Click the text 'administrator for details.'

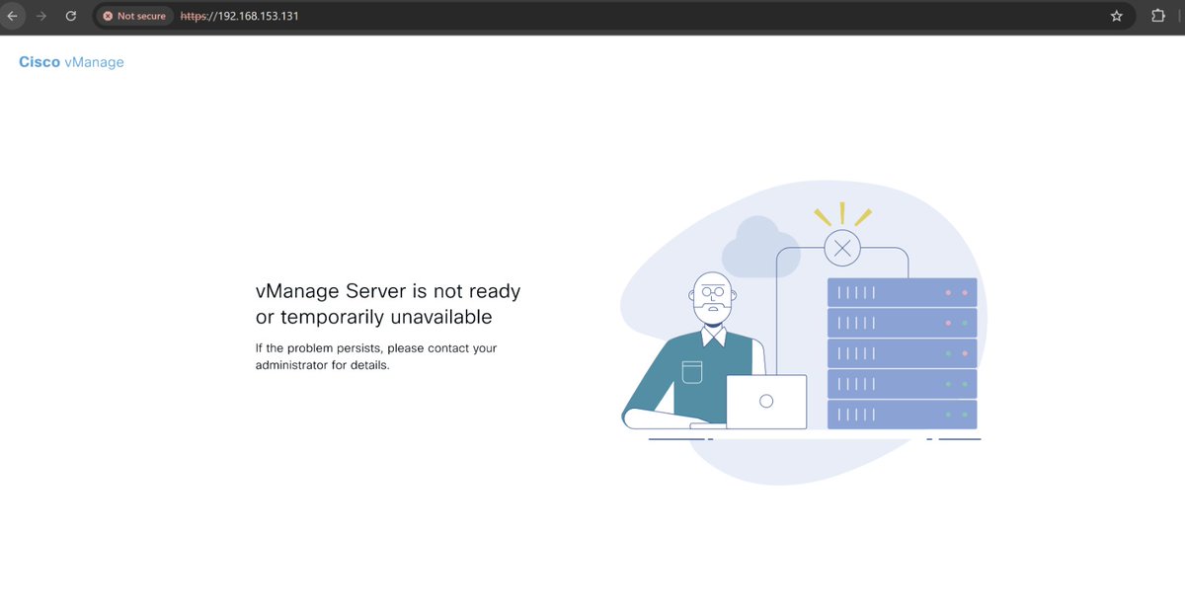pos(323,365)
